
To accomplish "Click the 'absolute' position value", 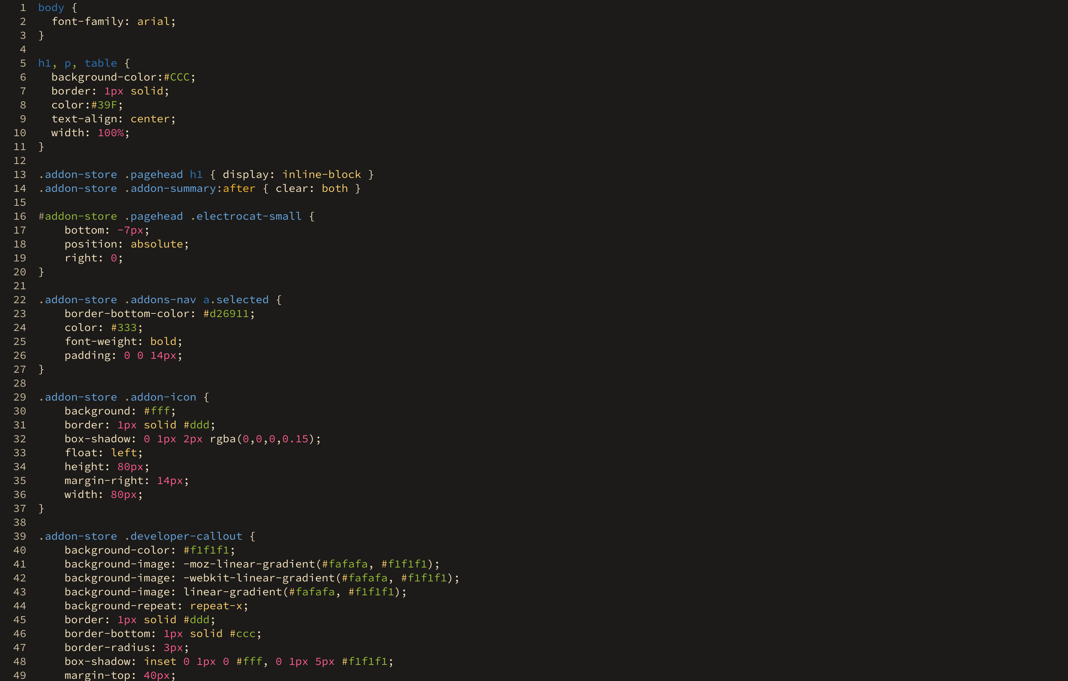I will coord(156,244).
